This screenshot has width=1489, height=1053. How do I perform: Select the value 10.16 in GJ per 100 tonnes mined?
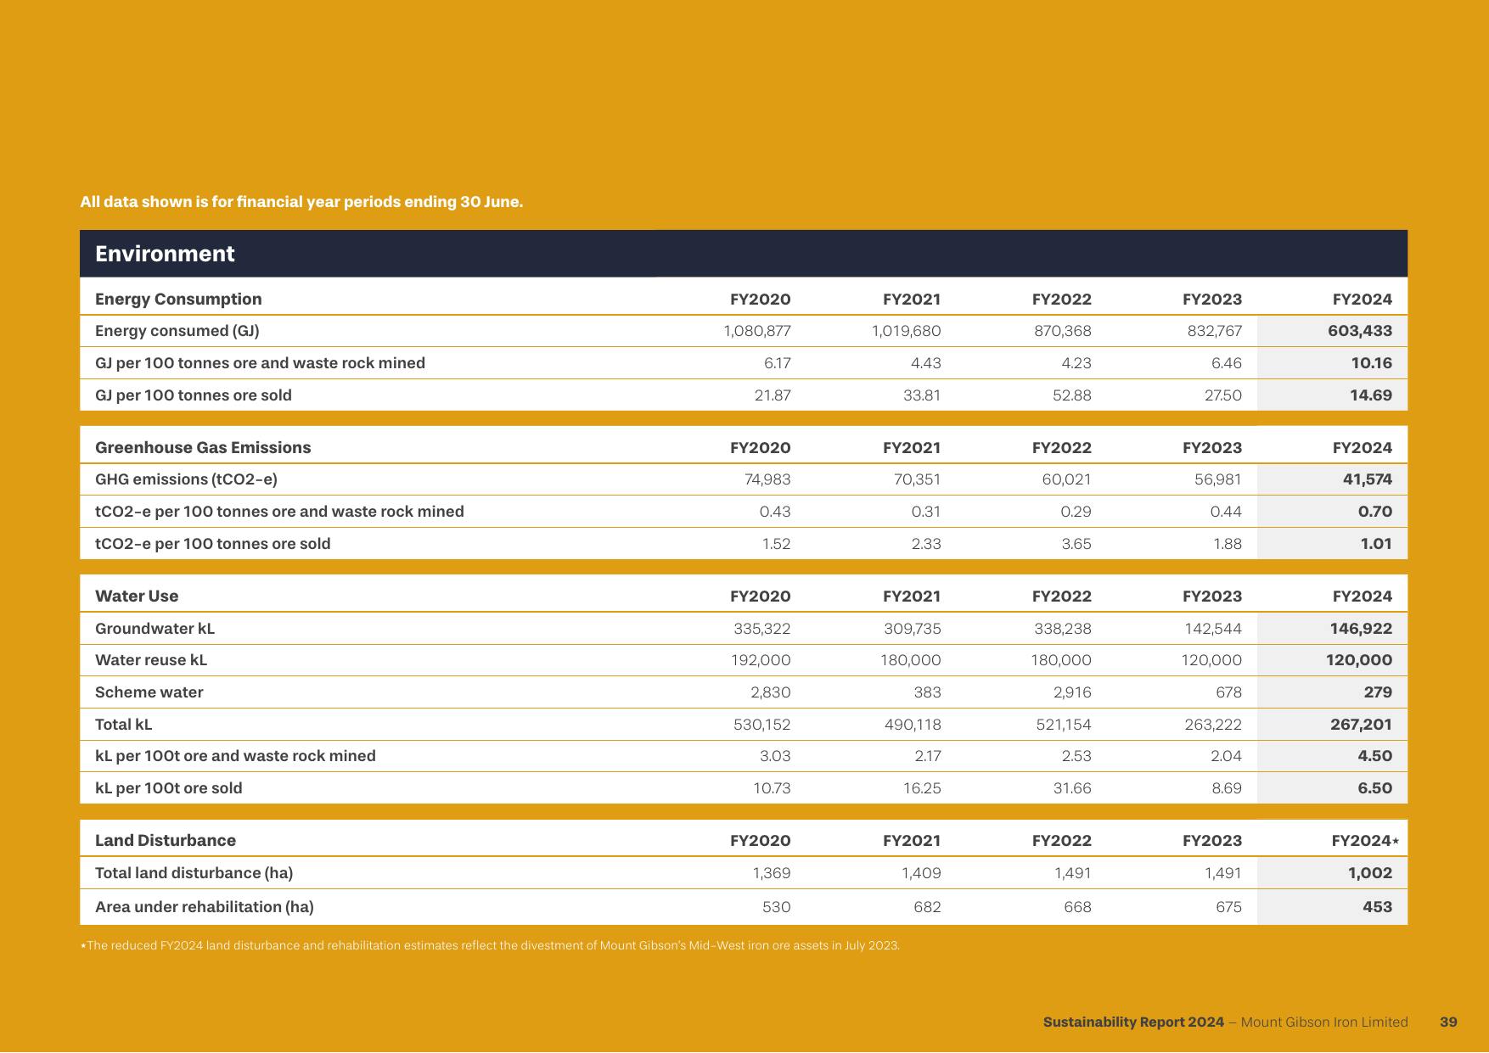point(1372,363)
